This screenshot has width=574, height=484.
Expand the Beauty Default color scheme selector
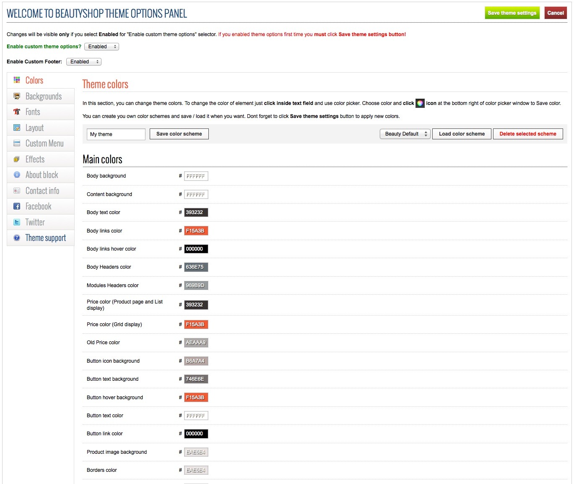405,134
